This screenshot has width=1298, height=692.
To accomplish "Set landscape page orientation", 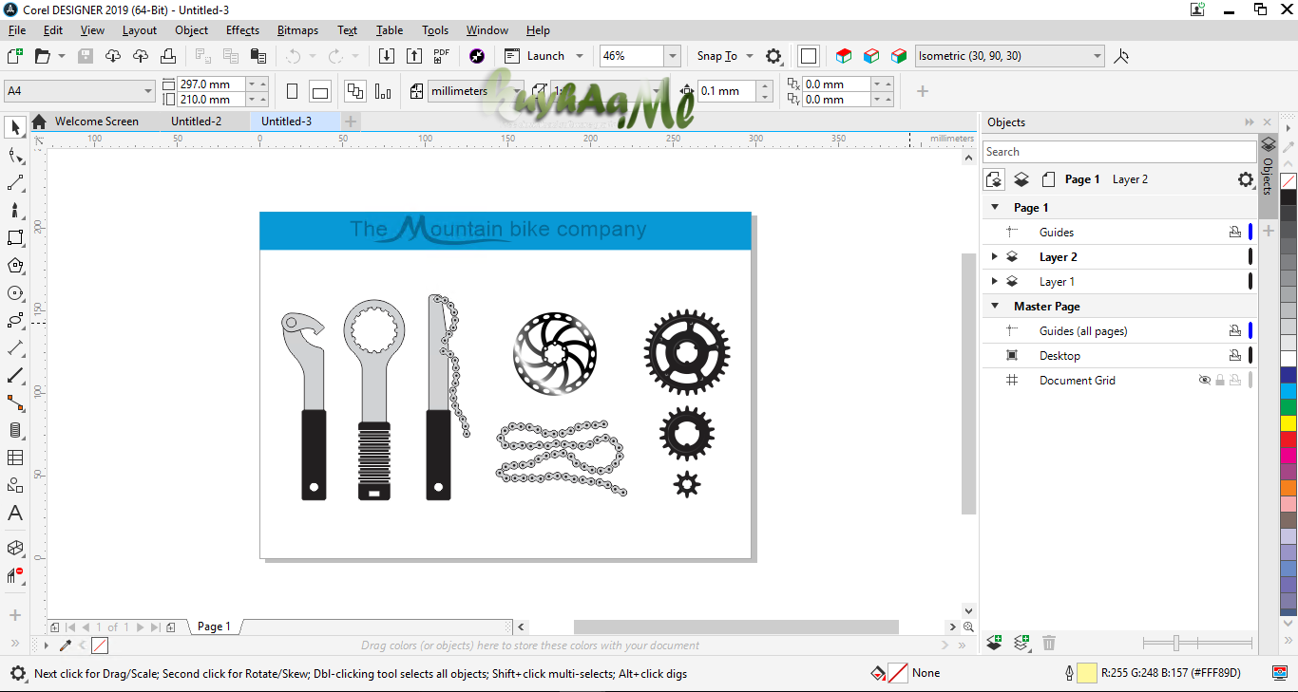I will pyautogui.click(x=320, y=92).
